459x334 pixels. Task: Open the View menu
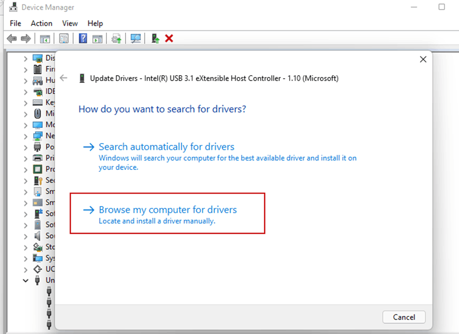(70, 23)
